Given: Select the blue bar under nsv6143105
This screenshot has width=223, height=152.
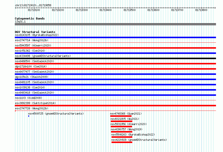Looking at the screenshot, I should (115, 37).
